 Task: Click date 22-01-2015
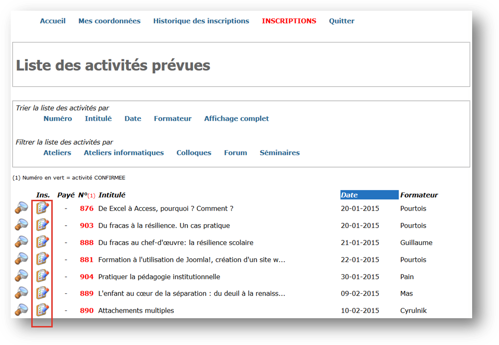360,260
